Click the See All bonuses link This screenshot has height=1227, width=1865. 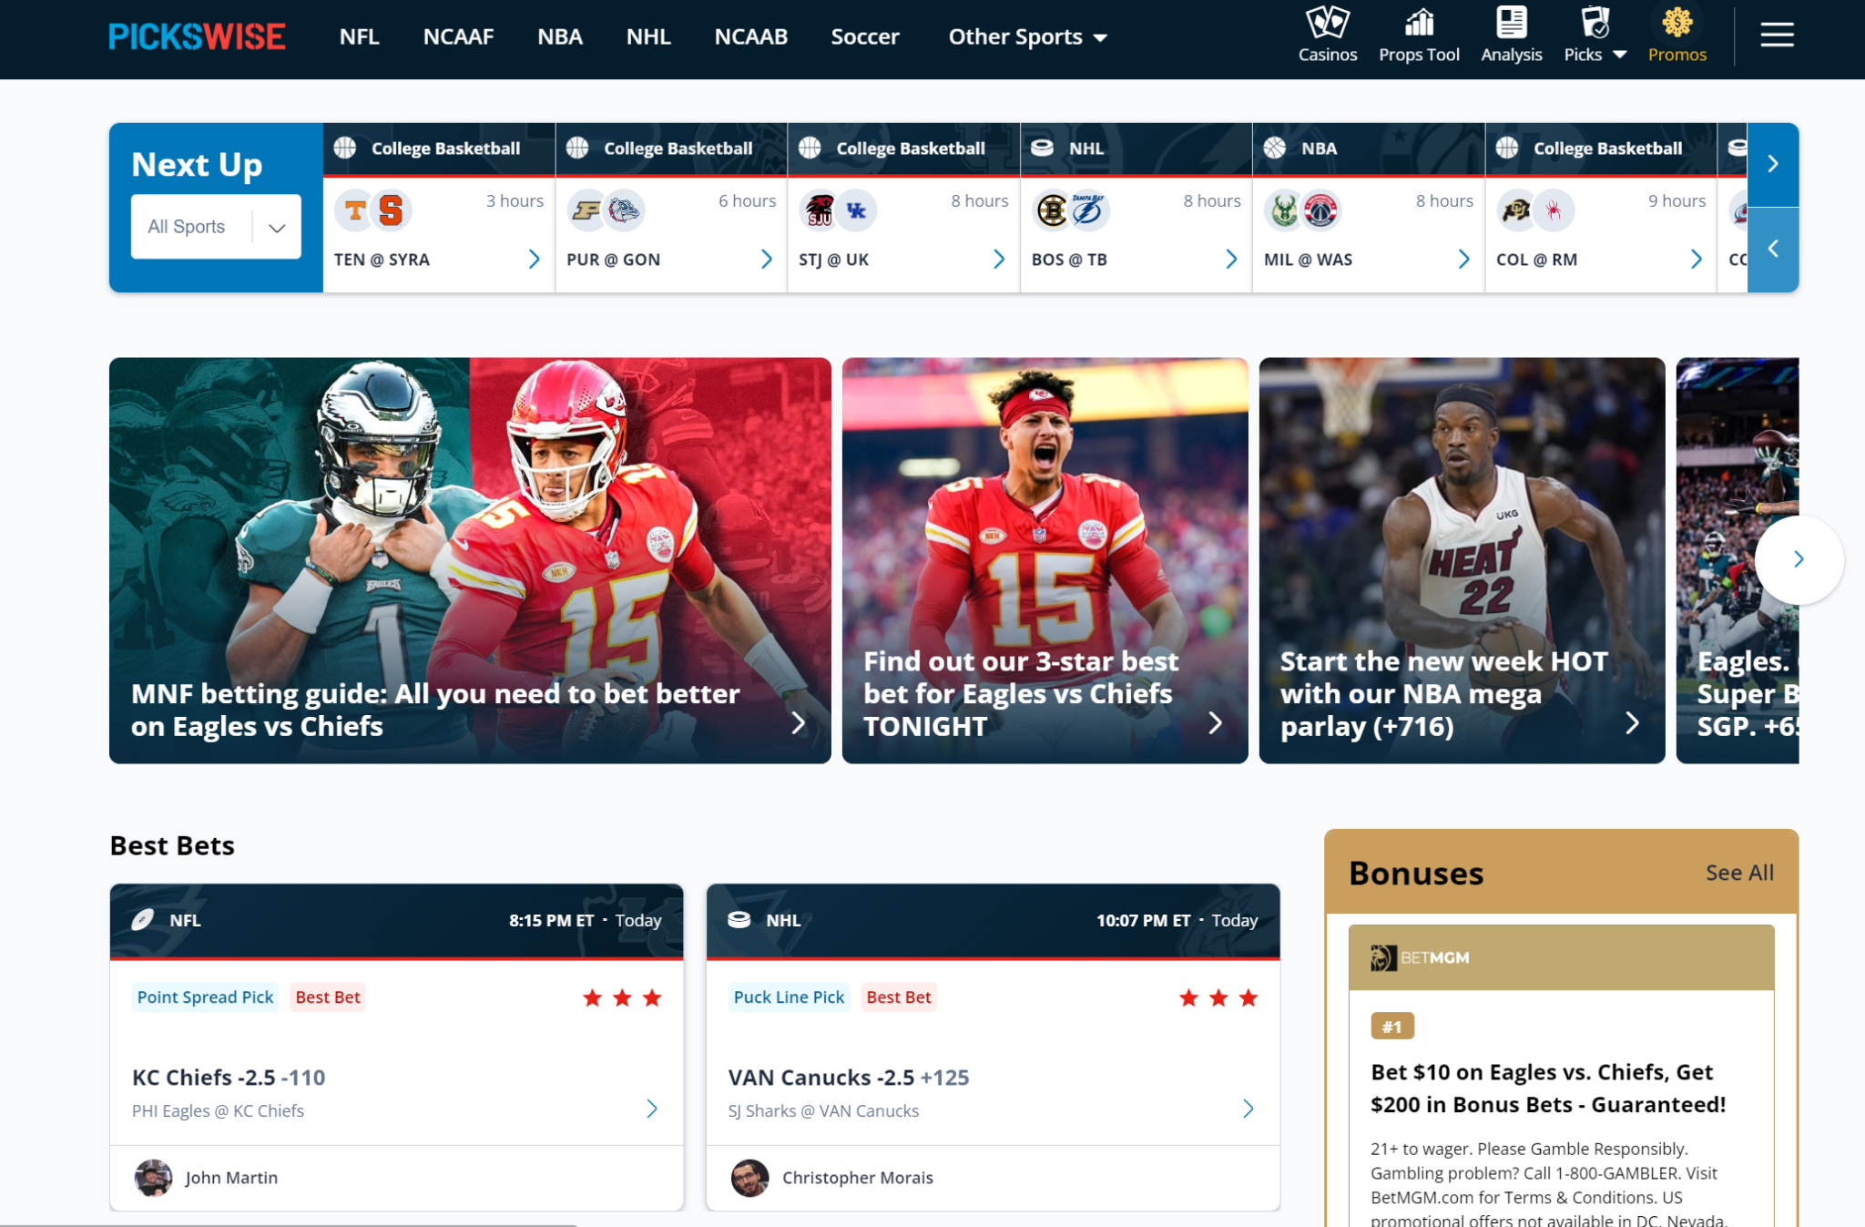click(x=1739, y=872)
